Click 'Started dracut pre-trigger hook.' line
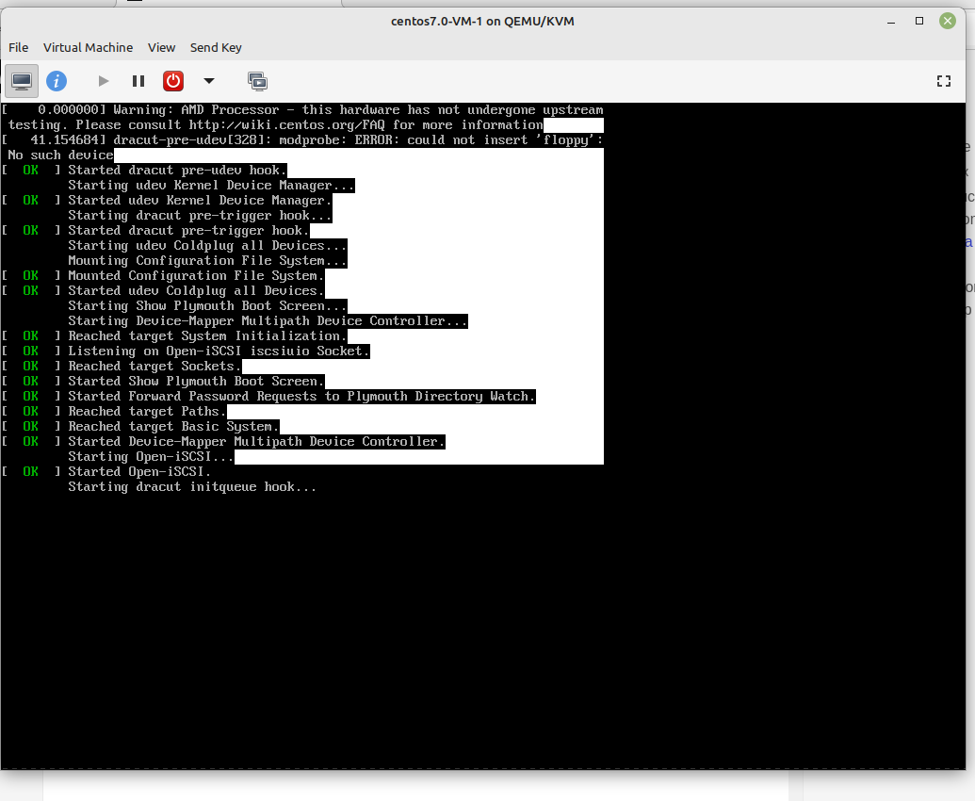 [x=188, y=231]
